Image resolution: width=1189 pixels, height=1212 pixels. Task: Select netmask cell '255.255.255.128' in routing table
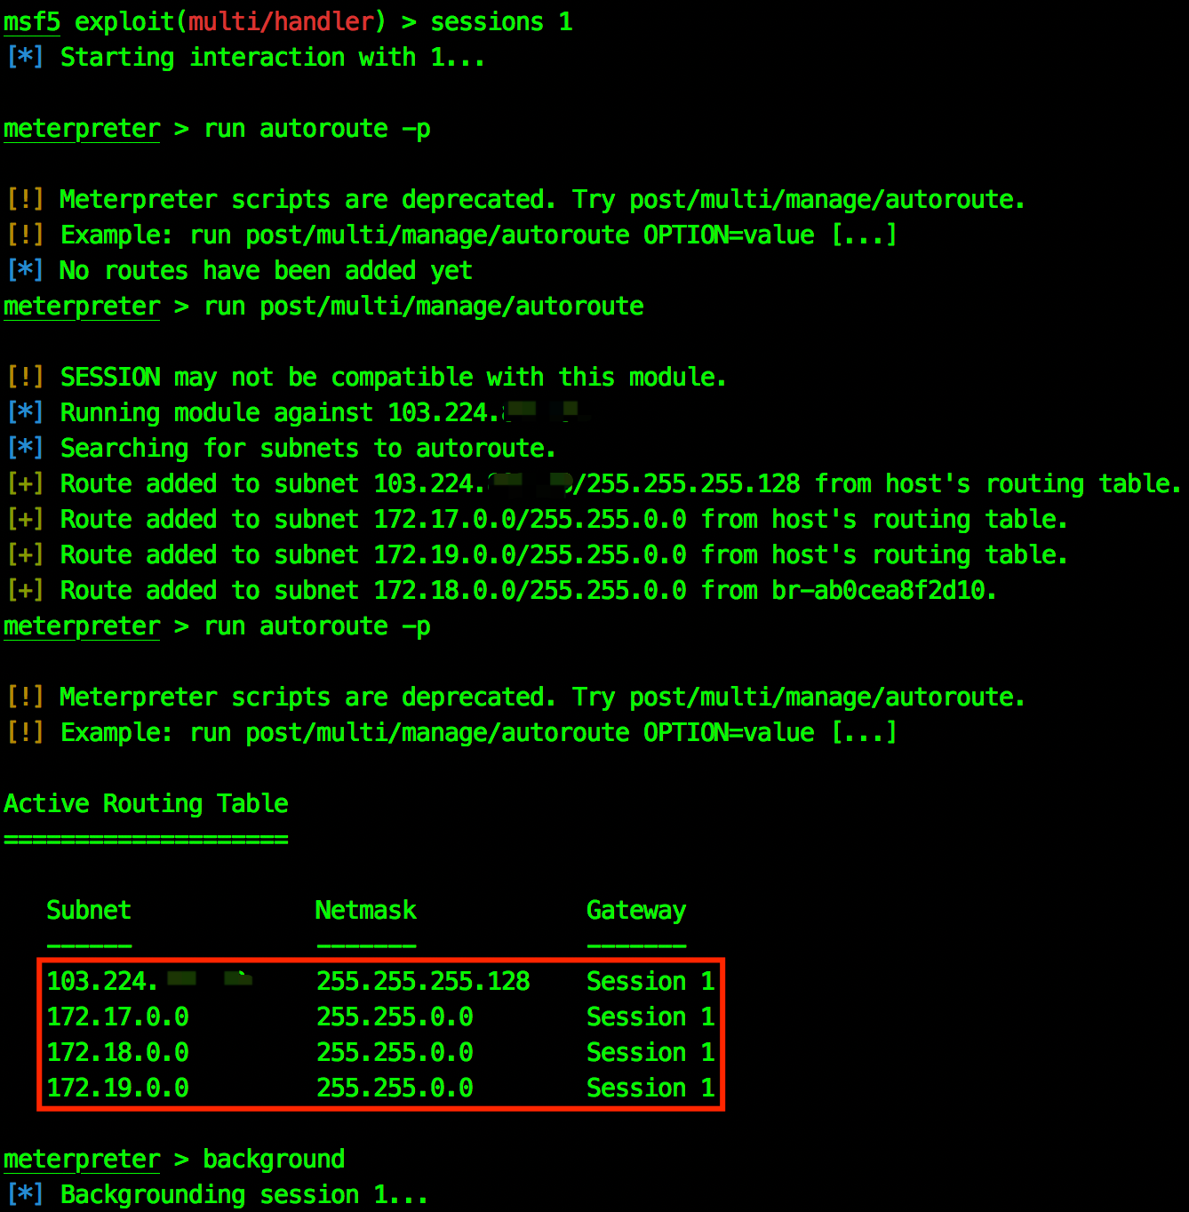(423, 981)
